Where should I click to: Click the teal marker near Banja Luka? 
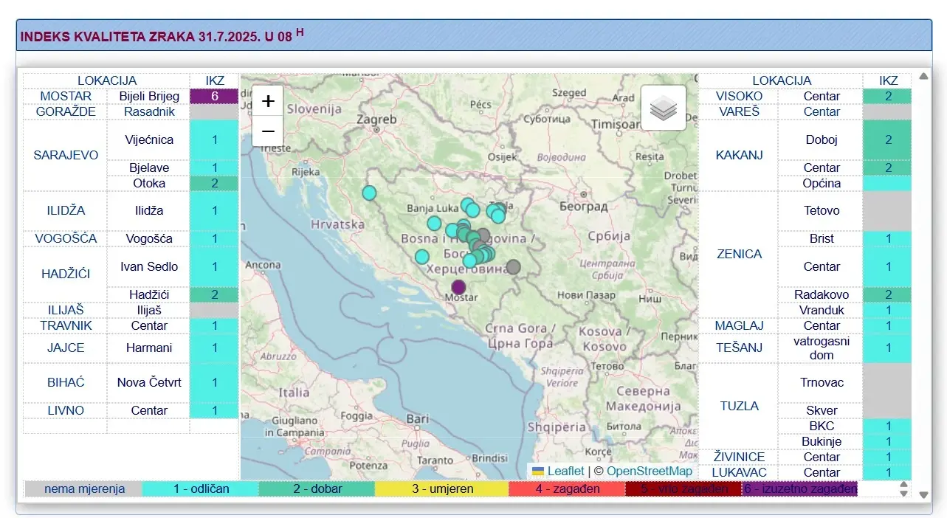point(434,223)
